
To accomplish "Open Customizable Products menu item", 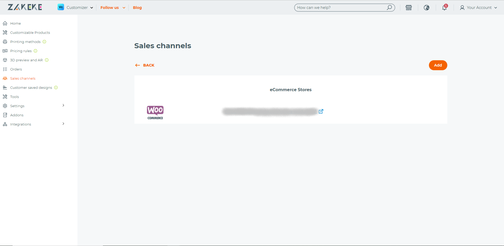I will click(x=30, y=32).
